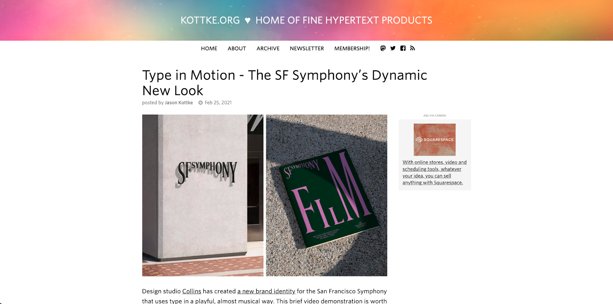613x304 pixels.
Task: Follow the Collins studio link
Action: (x=192, y=291)
